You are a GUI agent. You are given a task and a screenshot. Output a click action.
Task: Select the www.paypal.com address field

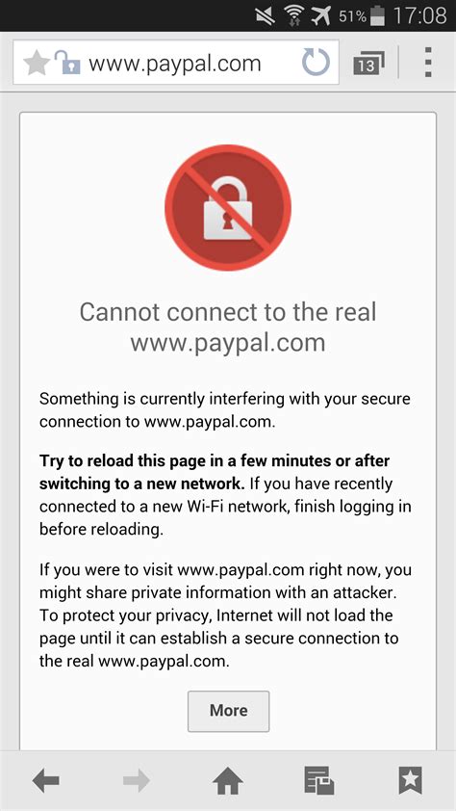click(x=176, y=63)
